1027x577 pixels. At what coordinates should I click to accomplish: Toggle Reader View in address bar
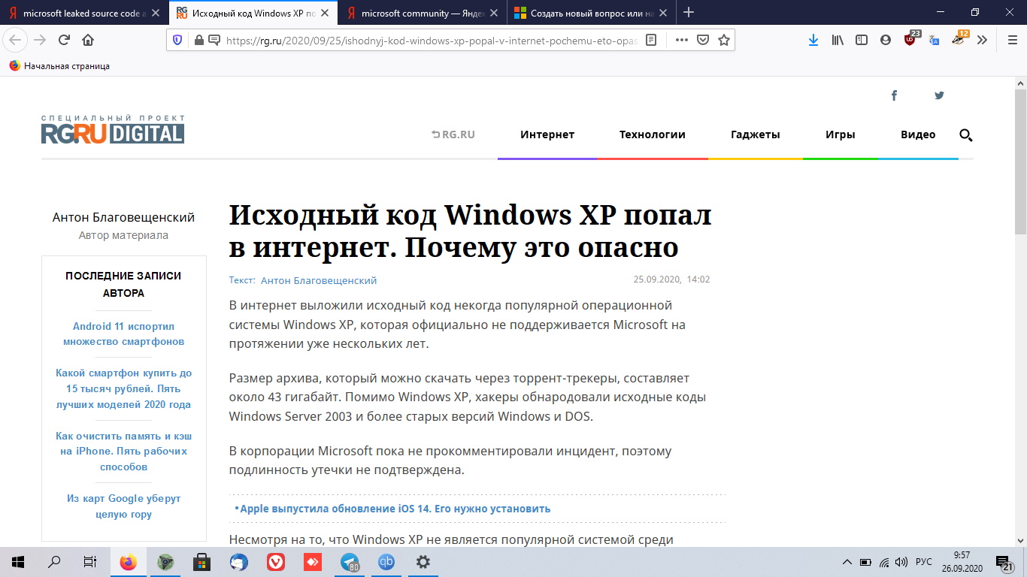pyautogui.click(x=652, y=41)
